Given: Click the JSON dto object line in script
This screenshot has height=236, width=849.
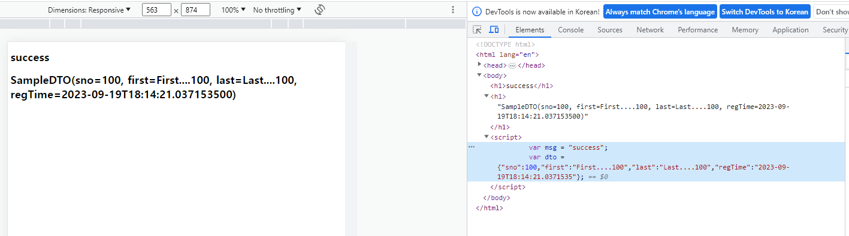Looking at the screenshot, I should (644, 173).
